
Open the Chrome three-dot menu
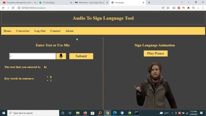coord(203,8)
